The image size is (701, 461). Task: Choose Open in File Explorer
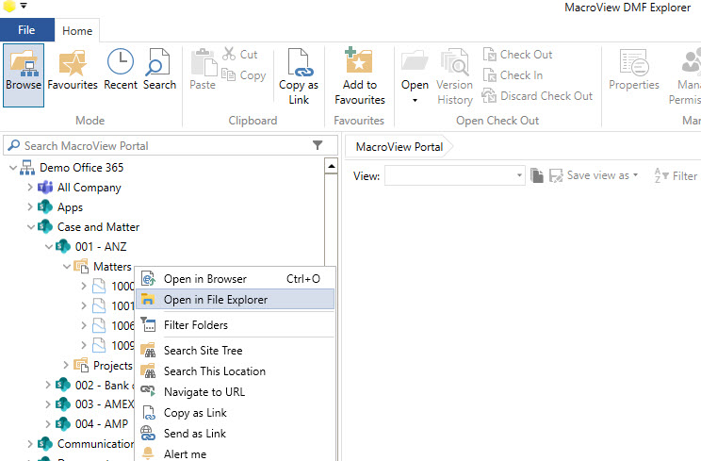236,299
